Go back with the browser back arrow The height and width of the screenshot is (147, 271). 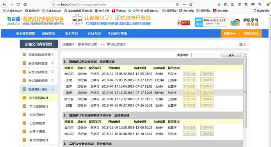pos(5,4)
